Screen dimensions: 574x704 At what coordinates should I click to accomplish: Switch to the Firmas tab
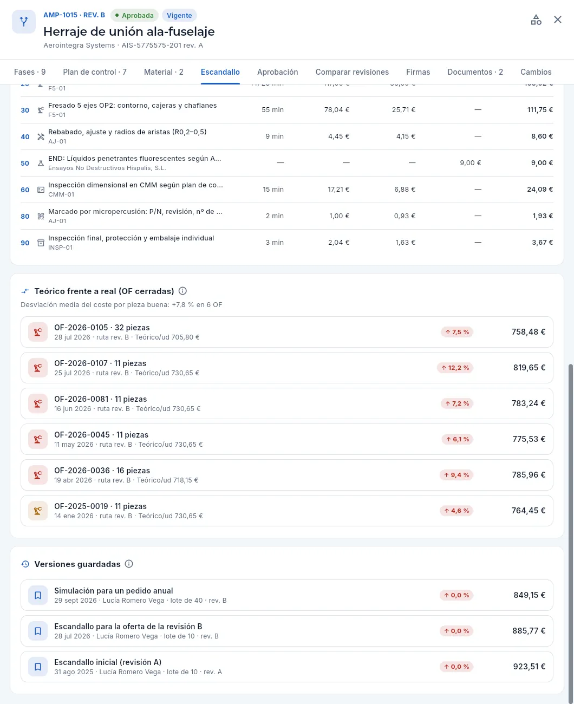point(418,72)
